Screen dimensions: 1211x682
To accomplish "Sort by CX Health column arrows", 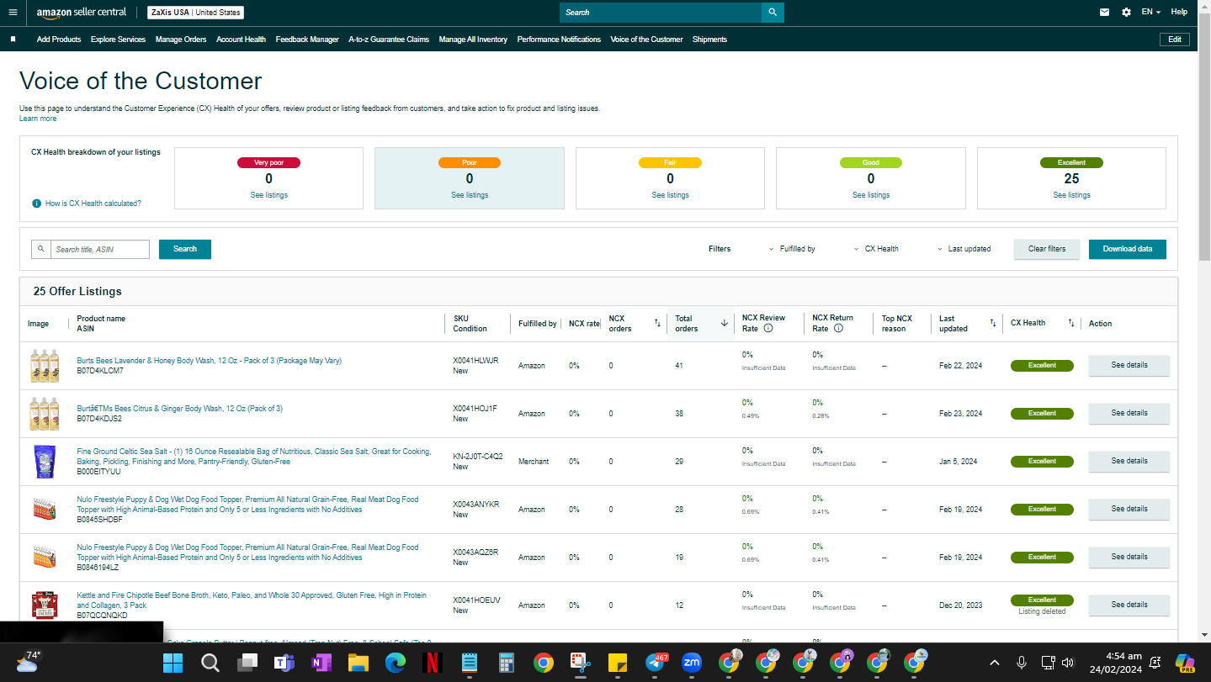I will point(1071,323).
